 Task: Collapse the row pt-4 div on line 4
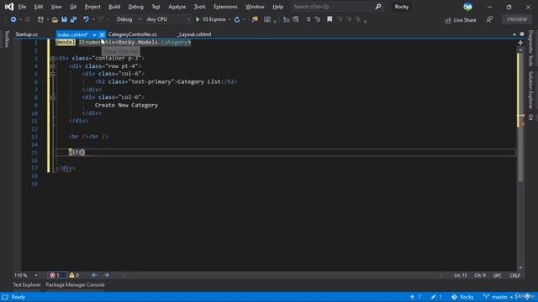point(53,66)
